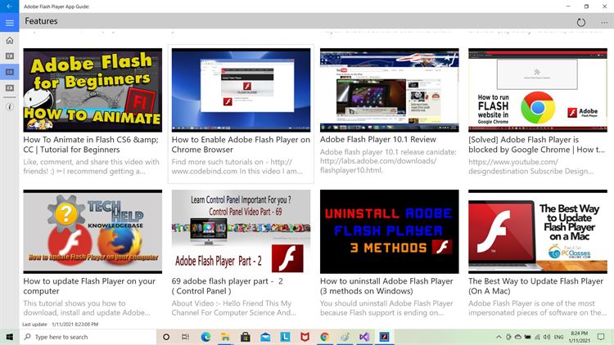Select the video icon just above info
Image resolution: width=614 pixels, height=345 pixels.
tap(9, 88)
